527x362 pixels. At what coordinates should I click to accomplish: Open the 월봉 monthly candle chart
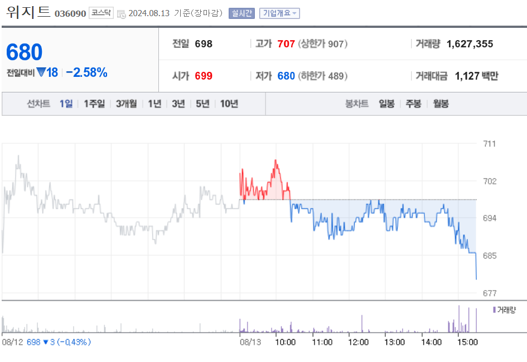pyautogui.click(x=441, y=104)
